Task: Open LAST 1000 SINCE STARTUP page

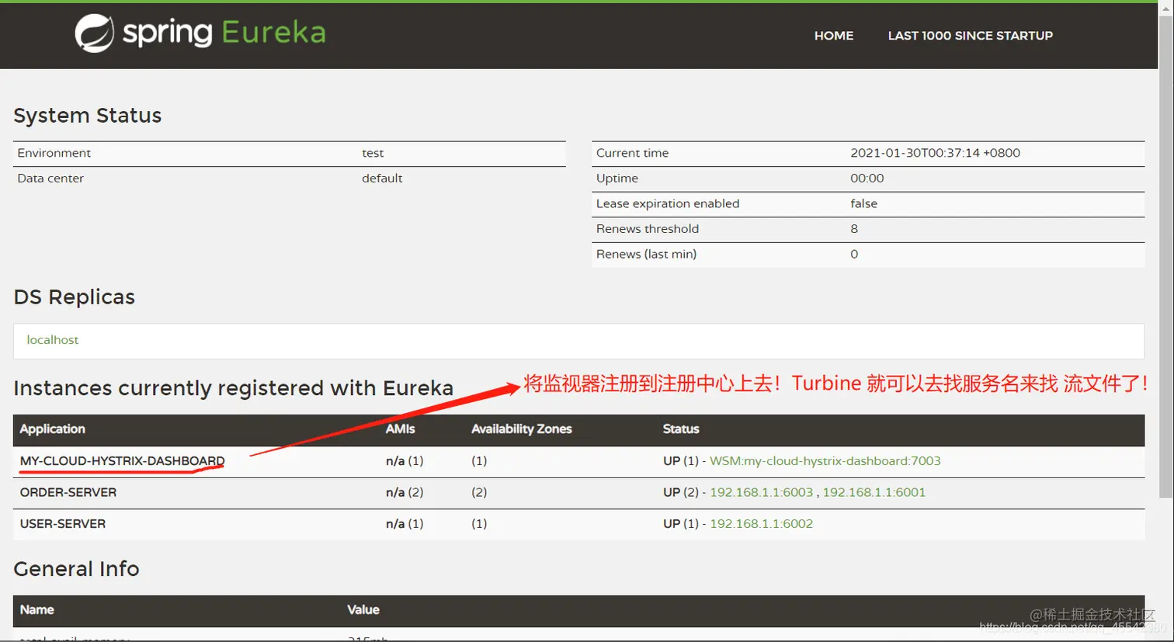Action: 970,36
